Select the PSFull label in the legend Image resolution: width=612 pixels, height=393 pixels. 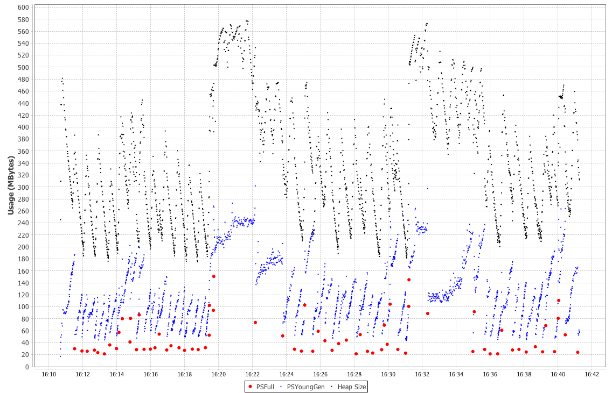265,387
